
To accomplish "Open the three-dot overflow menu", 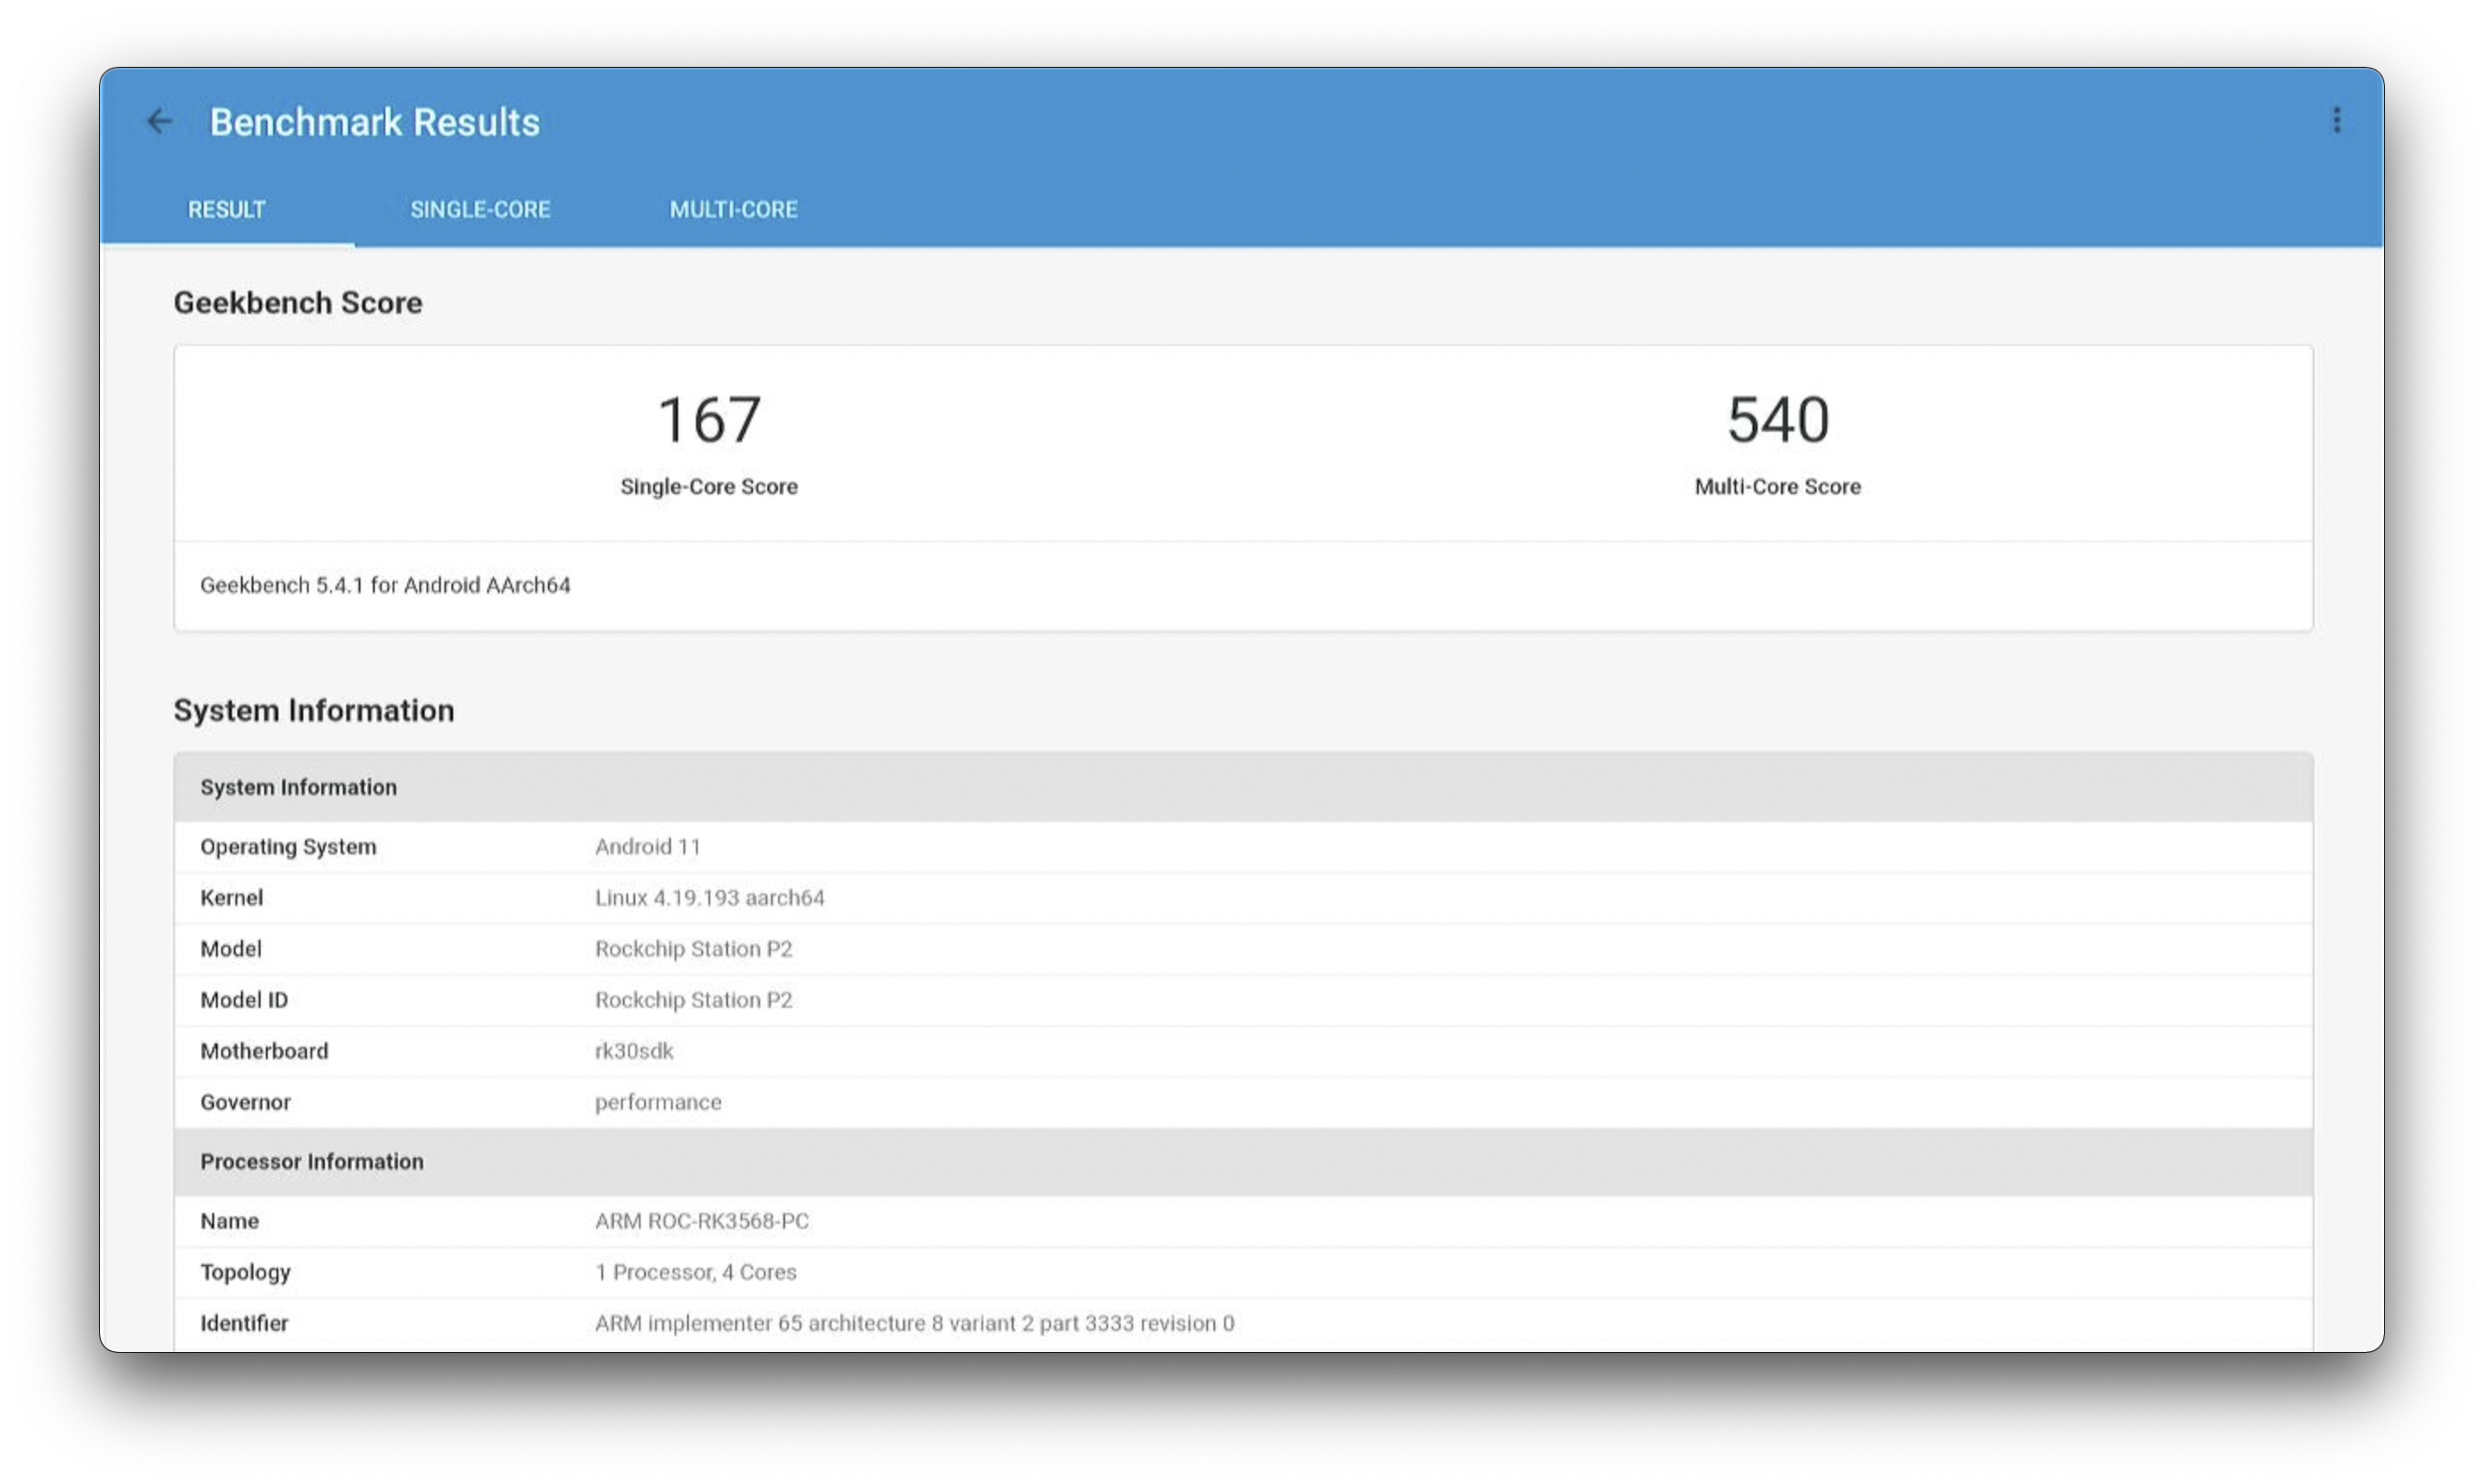I will (x=2336, y=120).
